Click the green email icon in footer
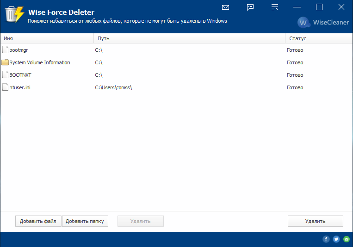The width and height of the screenshot is (353, 247). [347, 239]
